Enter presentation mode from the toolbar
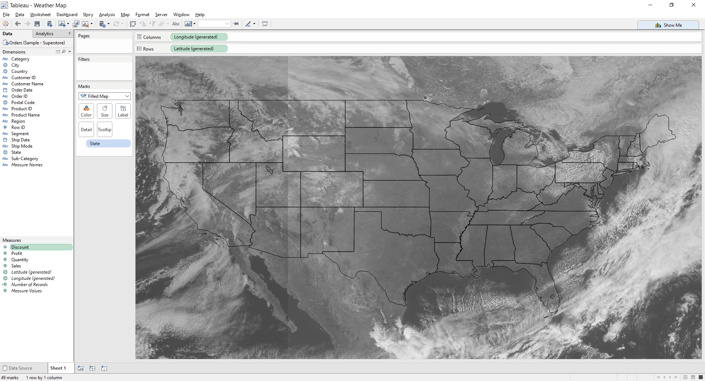Viewport: 705px width, 381px height. click(x=265, y=24)
